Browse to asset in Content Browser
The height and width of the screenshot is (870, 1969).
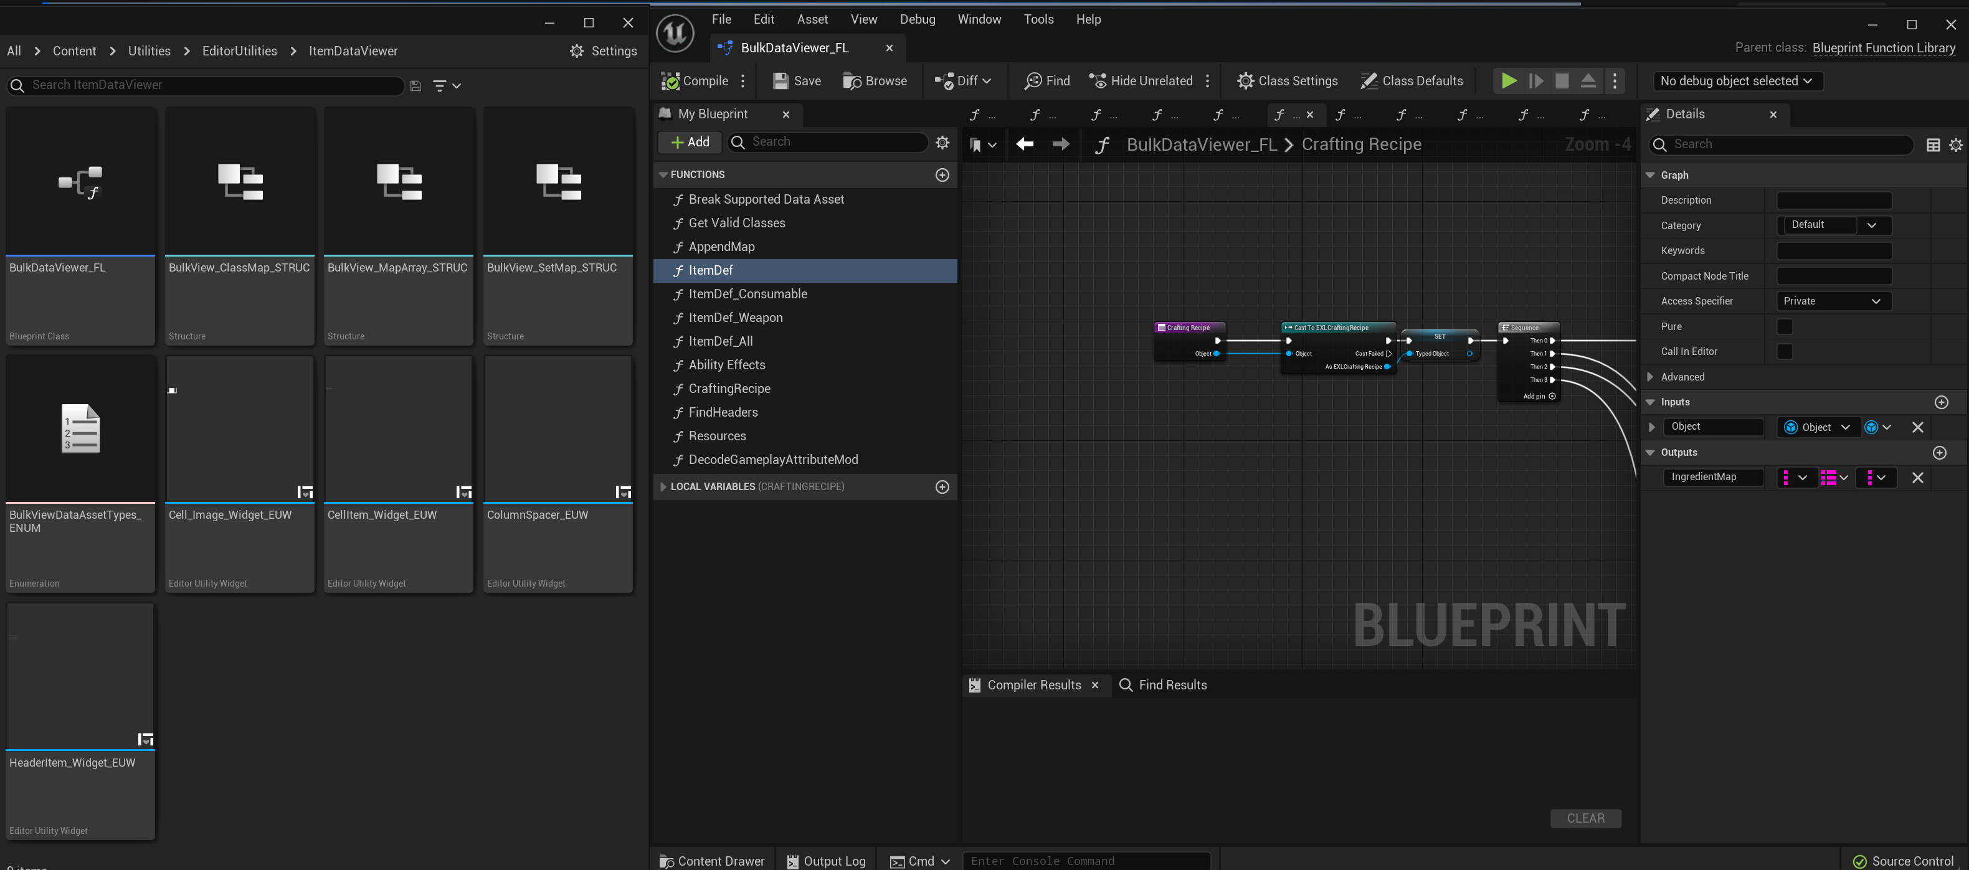[x=875, y=81]
